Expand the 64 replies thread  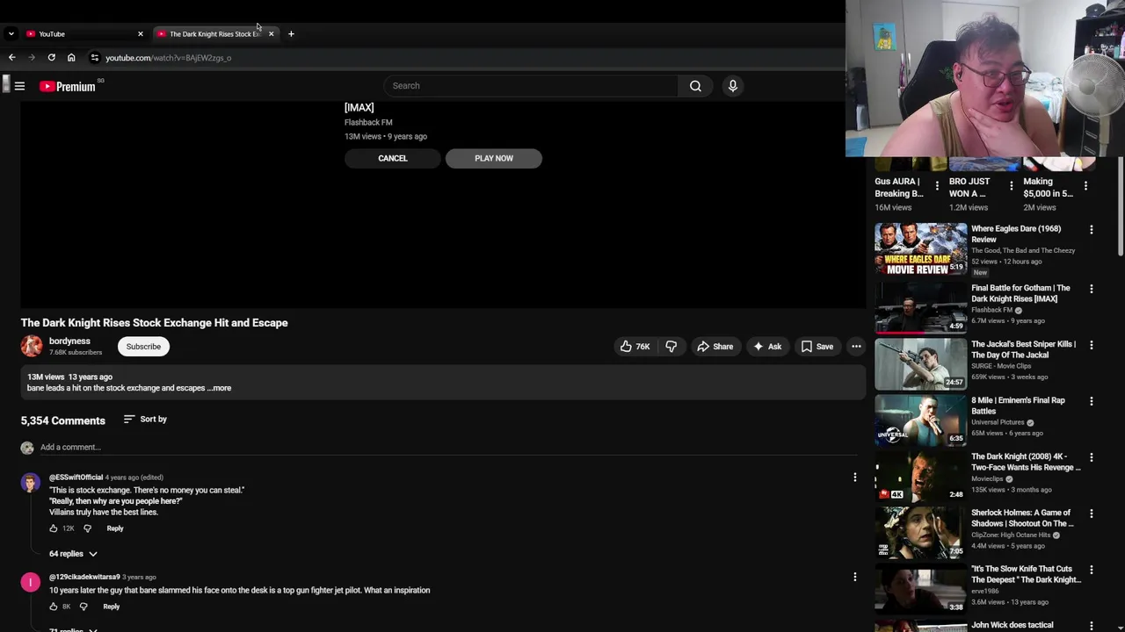point(73,554)
